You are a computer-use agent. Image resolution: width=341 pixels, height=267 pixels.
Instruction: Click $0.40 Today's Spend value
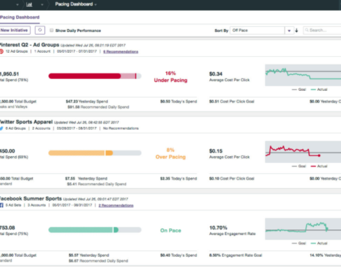(x=178, y=255)
